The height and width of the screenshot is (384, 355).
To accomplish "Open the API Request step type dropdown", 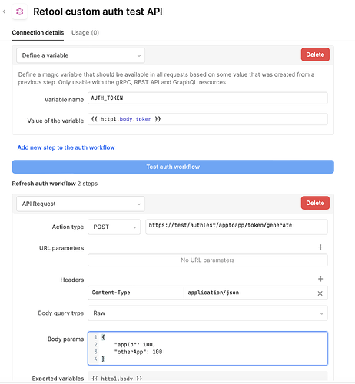I will pyautogui.click(x=81, y=204).
